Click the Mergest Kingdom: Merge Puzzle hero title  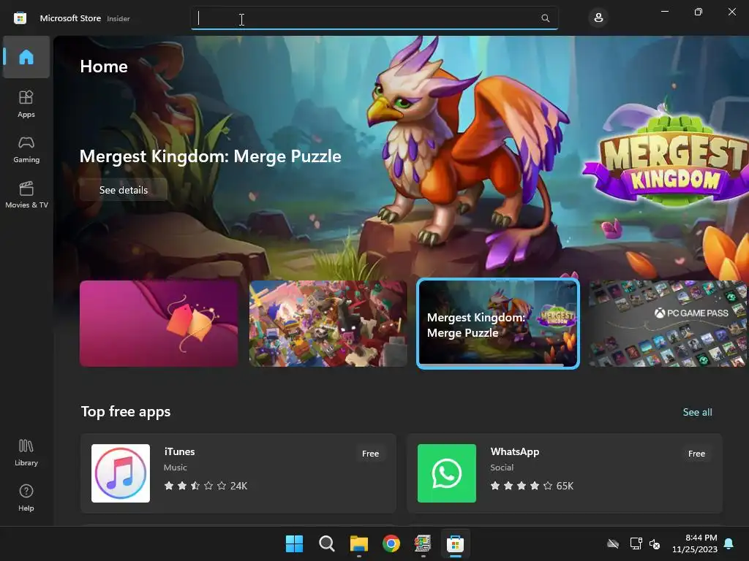(210, 156)
